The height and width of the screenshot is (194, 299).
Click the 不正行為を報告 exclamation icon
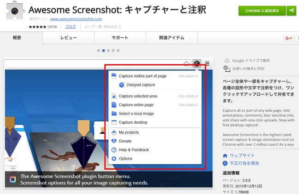coord(225,163)
